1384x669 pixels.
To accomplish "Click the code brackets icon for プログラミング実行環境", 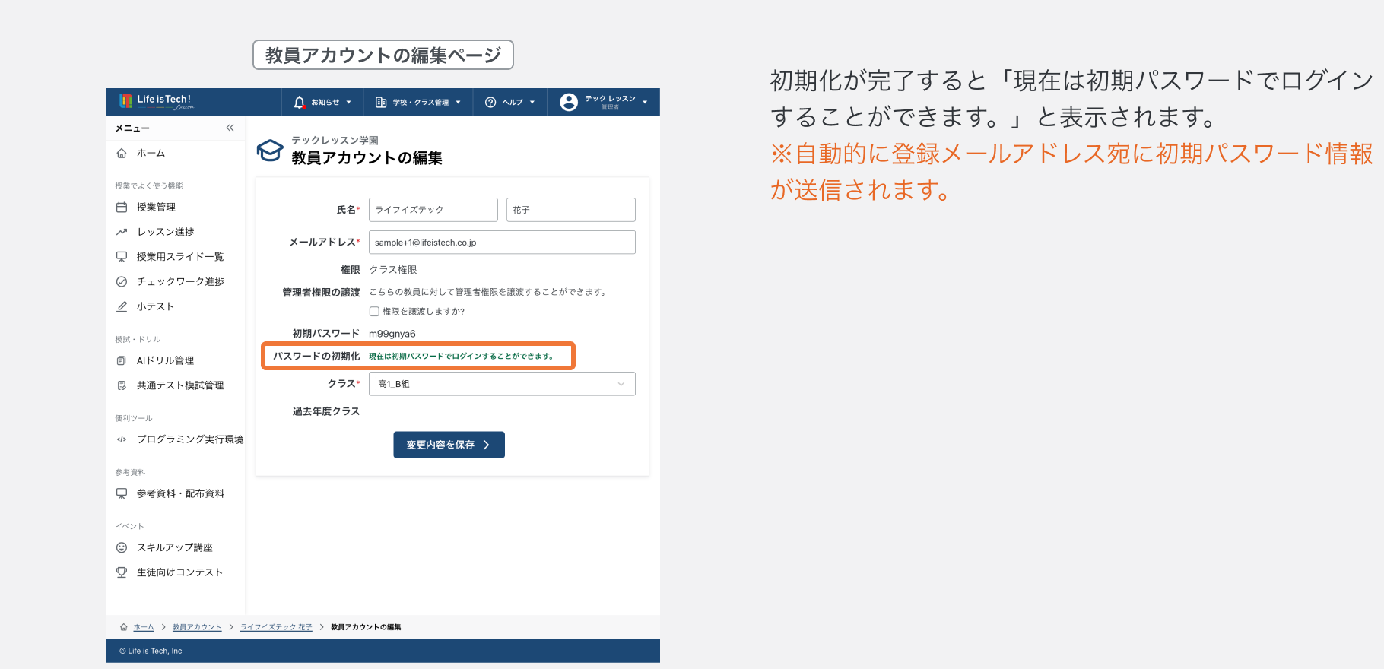I will coord(122,439).
